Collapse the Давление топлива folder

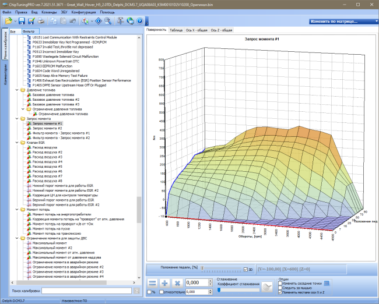pyautogui.click(x=17, y=90)
